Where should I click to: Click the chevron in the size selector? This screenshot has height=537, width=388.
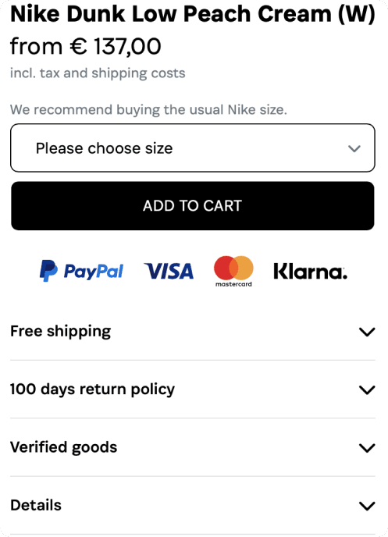[x=354, y=148]
